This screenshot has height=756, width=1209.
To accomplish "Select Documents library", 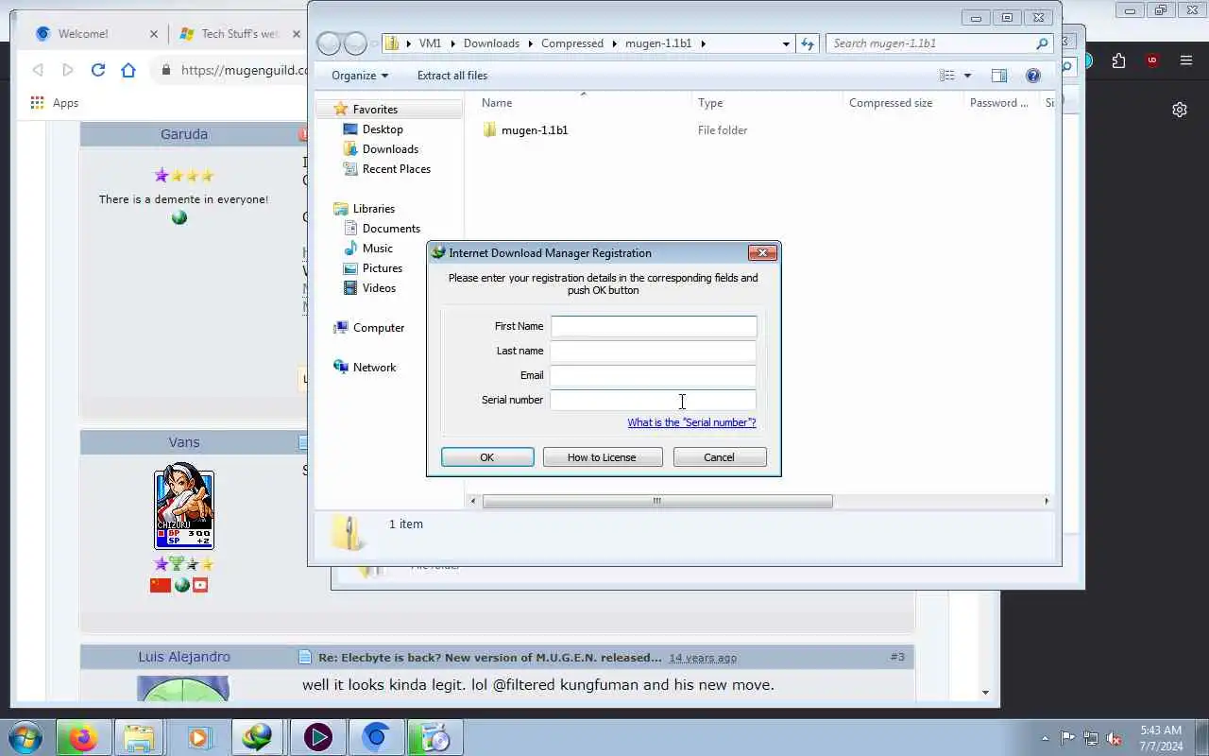I will 391,229.
